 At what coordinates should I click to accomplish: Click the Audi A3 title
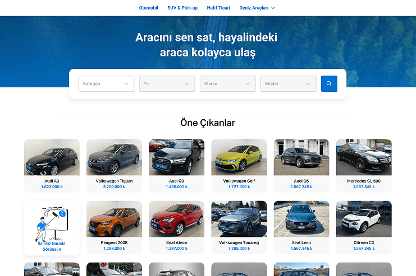pyautogui.click(x=52, y=181)
